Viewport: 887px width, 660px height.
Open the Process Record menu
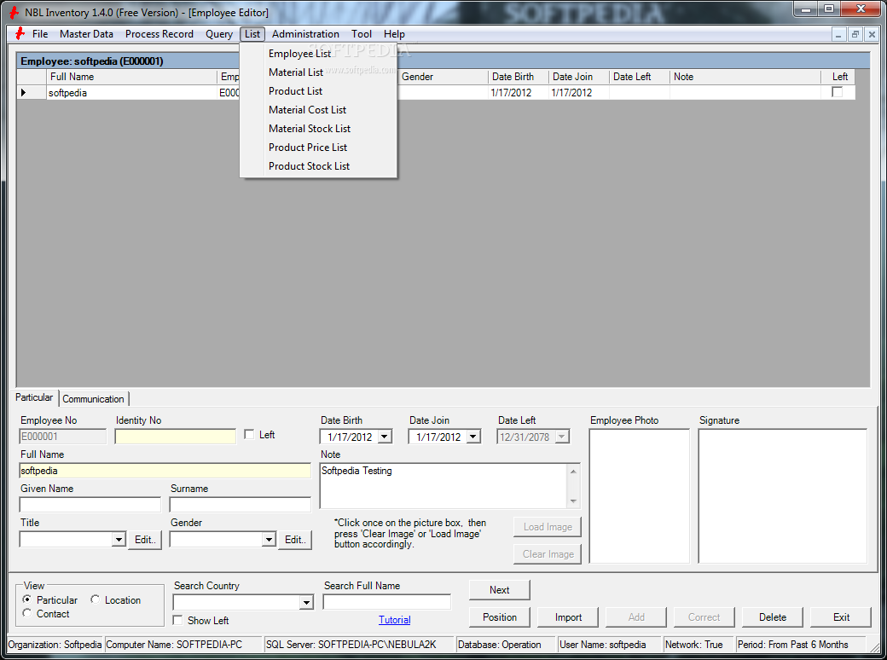159,34
